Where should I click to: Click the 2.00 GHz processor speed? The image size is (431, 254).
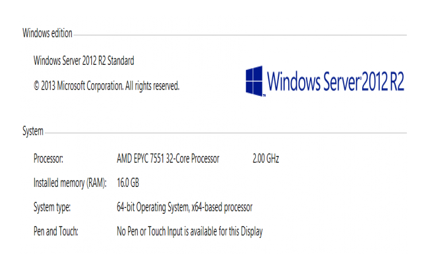265,158
